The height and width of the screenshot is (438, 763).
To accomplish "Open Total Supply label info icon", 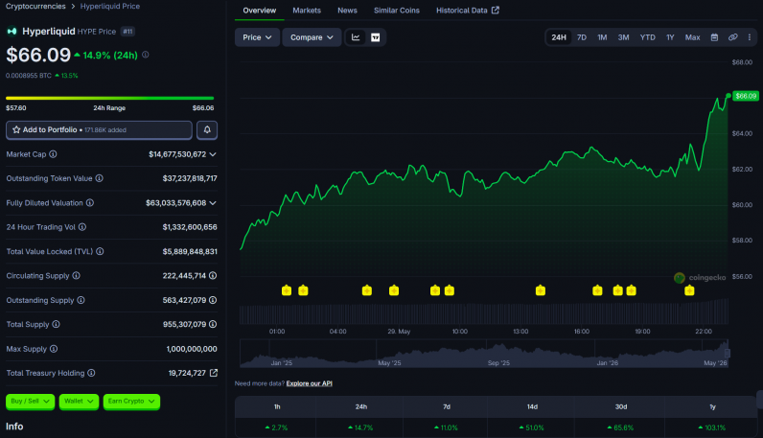I will tap(56, 324).
